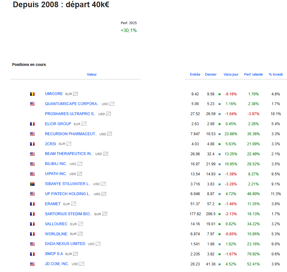Open the UP FINTECH HOLDING stock link

(68, 194)
